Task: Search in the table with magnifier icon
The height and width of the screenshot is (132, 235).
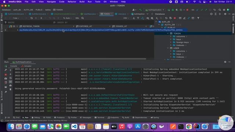Action: [x=83, y=18]
